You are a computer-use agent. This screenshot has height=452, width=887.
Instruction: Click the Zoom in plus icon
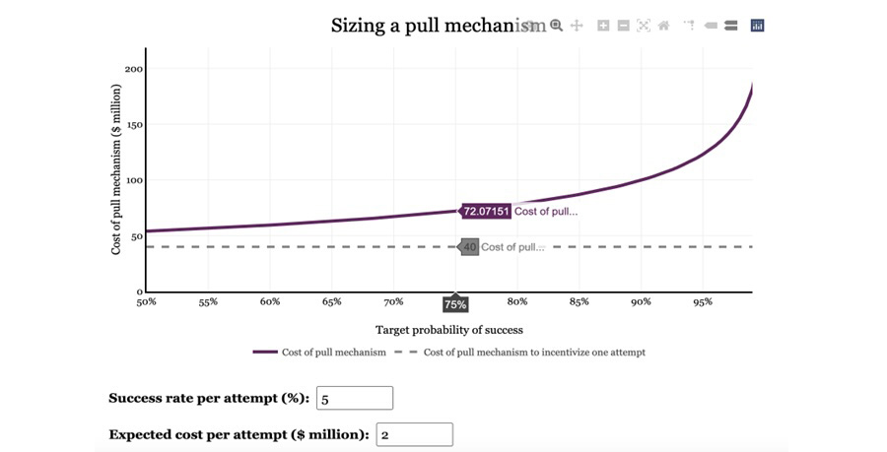(x=603, y=26)
